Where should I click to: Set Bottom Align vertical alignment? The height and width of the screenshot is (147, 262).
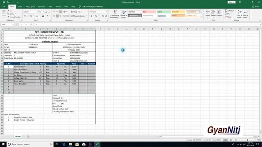60,12
